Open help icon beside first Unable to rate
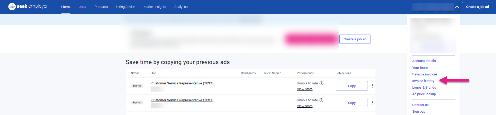496x115 pixels. [x=321, y=83]
